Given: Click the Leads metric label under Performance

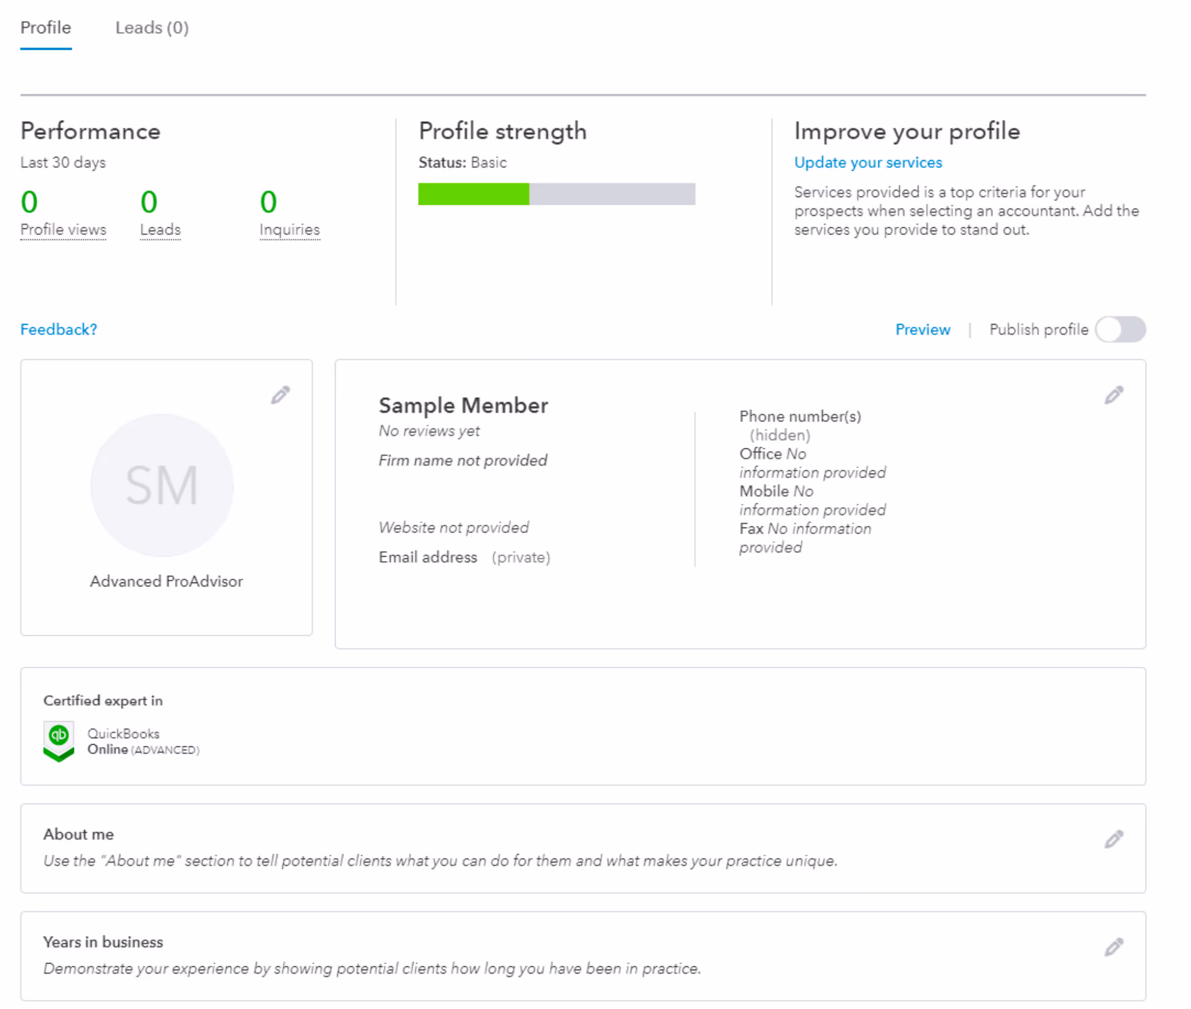Looking at the screenshot, I should (161, 230).
